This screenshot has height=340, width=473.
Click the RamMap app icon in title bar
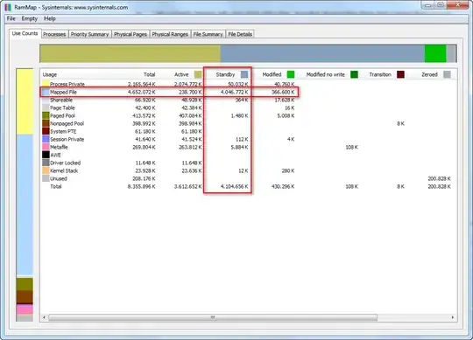8,7
